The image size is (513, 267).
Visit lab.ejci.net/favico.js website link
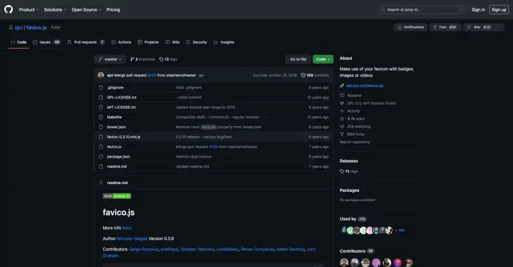click(x=365, y=85)
